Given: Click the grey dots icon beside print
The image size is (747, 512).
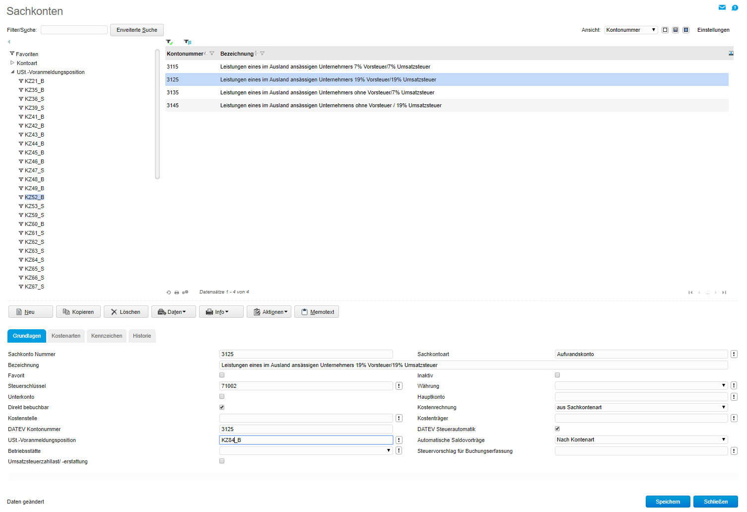Looking at the screenshot, I should coord(185,292).
